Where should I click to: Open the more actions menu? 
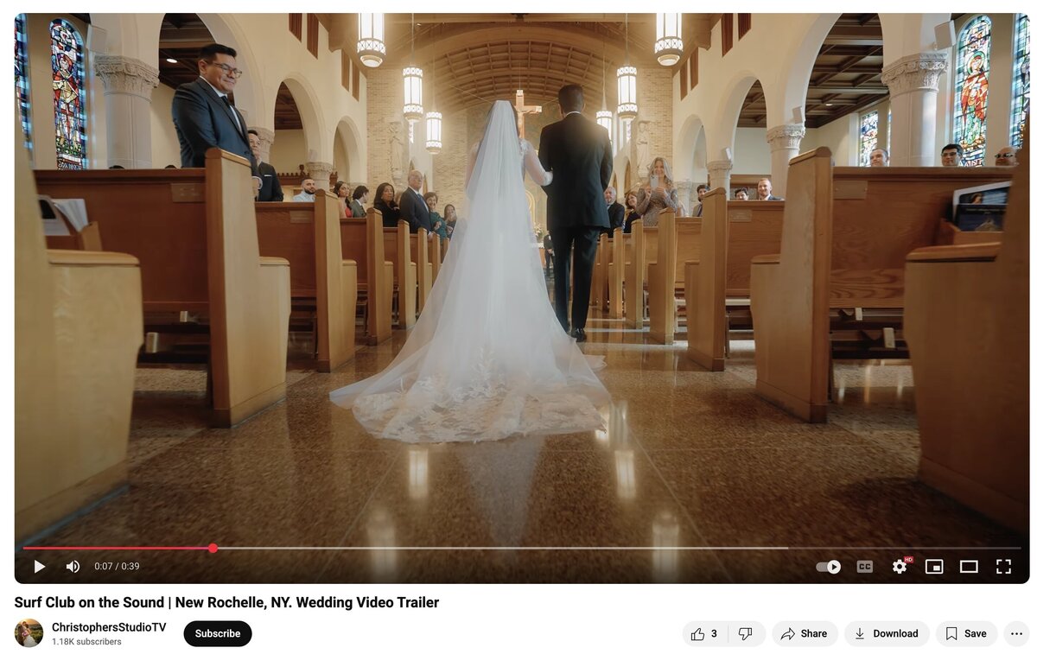tap(1016, 633)
